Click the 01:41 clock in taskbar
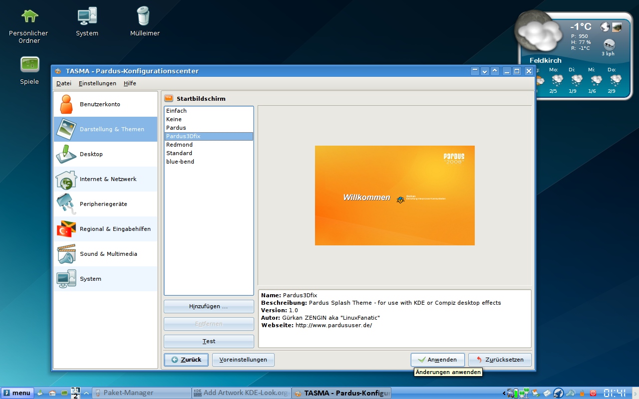The image size is (639, 399). [615, 393]
